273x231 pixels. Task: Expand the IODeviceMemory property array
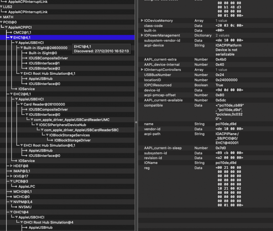tap(142, 21)
